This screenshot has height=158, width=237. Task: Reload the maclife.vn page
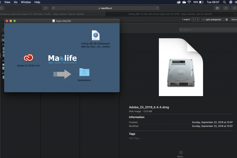(x=157, y=8)
